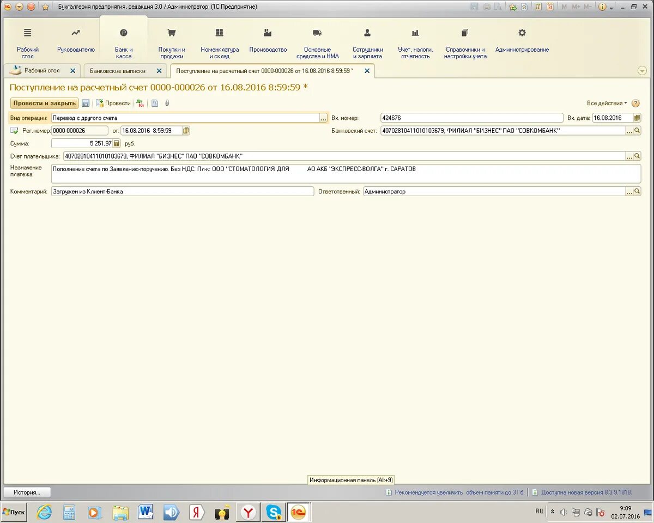The height and width of the screenshot is (523, 654).
Task: Save the document with the diskette icon
Action: click(86, 103)
